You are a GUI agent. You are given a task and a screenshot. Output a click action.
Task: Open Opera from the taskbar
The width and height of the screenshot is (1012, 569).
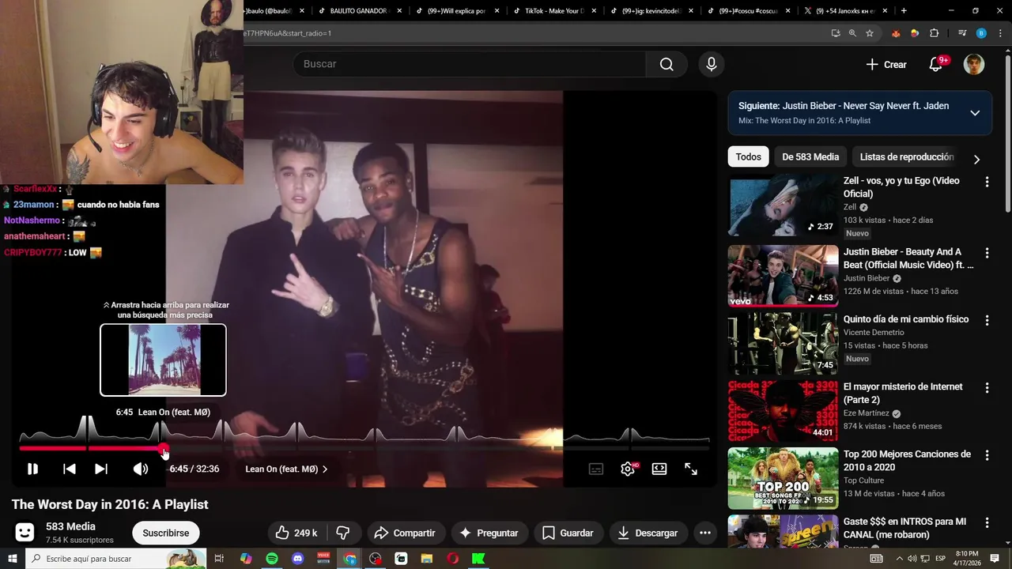pos(452,559)
